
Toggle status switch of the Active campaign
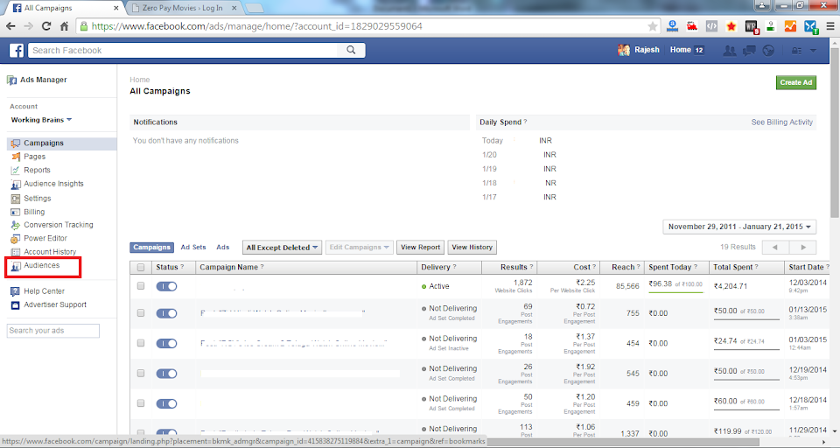(166, 286)
